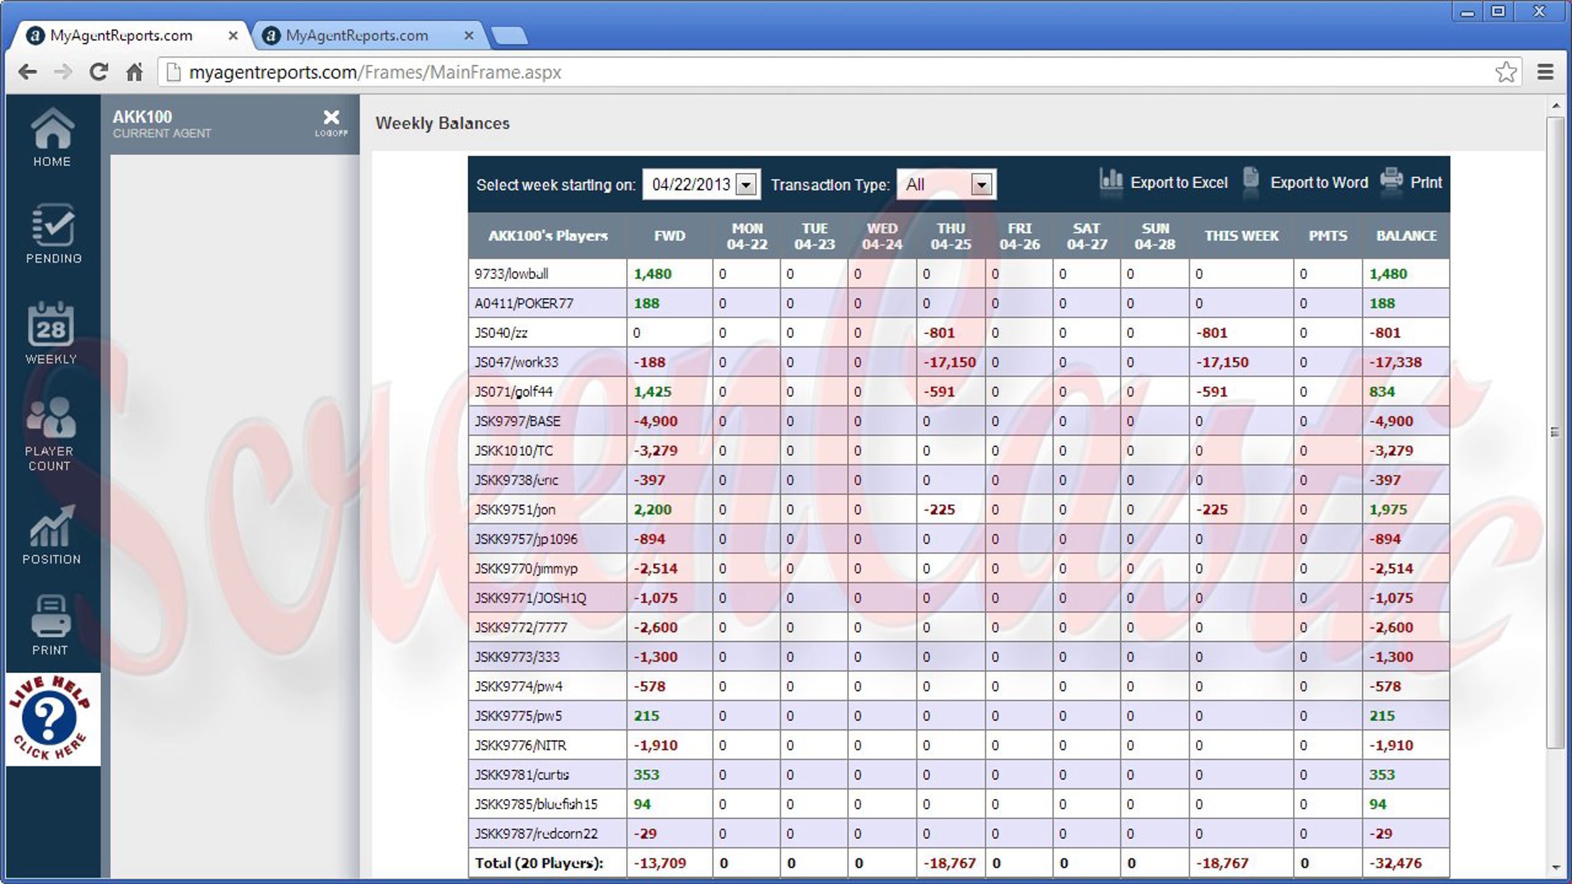1572x884 pixels.
Task: Print the weekly balances report
Action: coord(1412,181)
